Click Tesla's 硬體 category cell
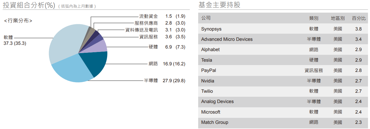The width and height of the screenshot is (370, 129). (x=314, y=60)
